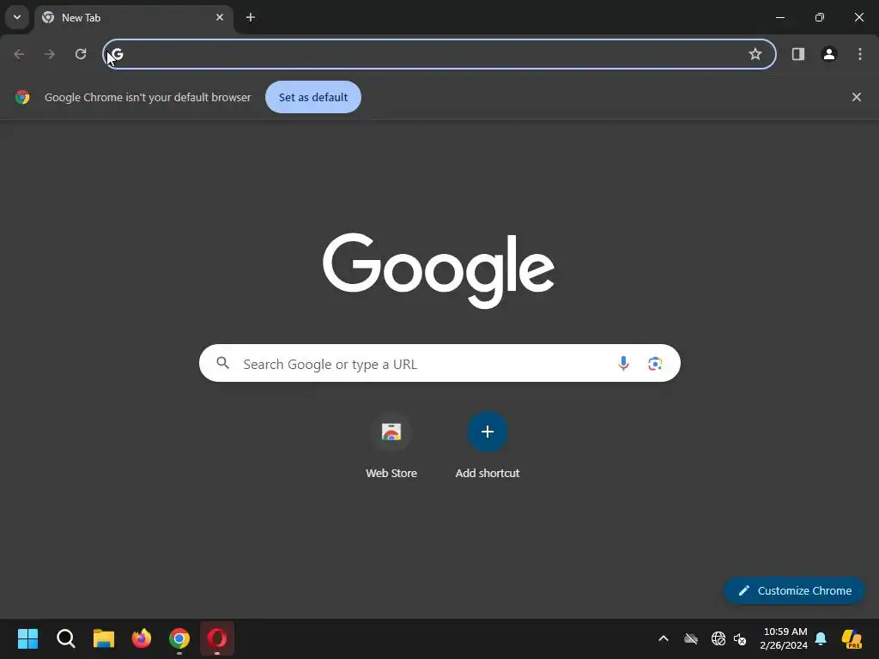879x659 pixels.
Task: Click the cloud sync tray icon
Action: point(691,638)
